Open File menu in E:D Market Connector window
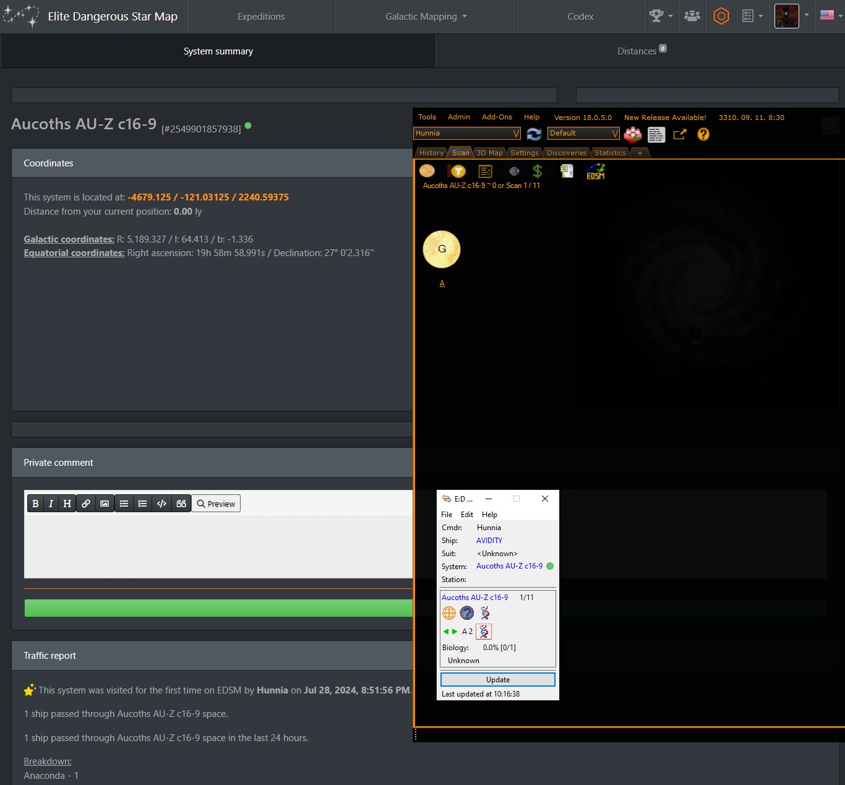The image size is (845, 785). point(447,515)
